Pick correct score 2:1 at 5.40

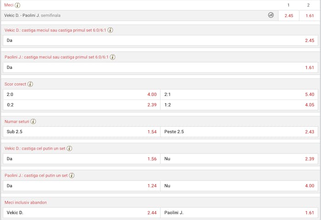(239, 94)
